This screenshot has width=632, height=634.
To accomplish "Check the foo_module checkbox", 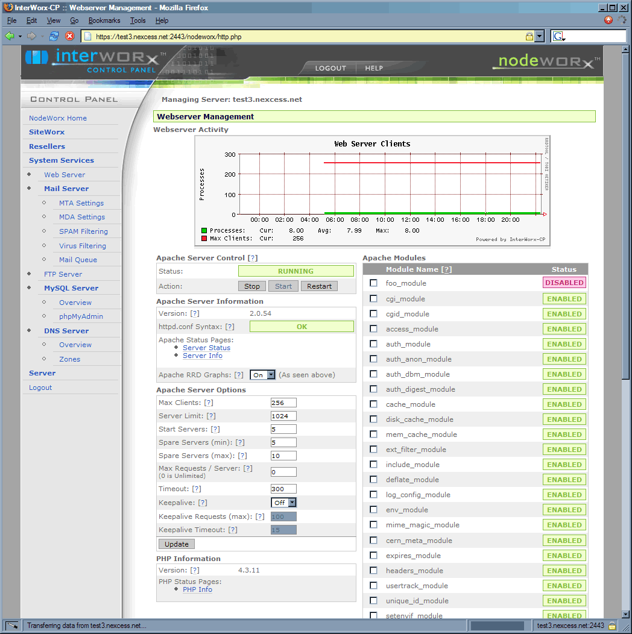I will pyautogui.click(x=374, y=283).
